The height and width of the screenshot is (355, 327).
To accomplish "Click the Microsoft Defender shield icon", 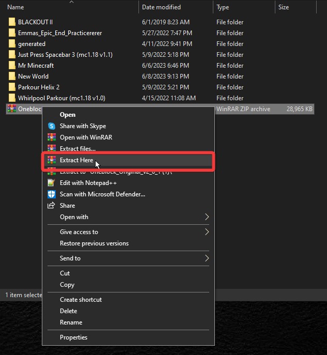I will [x=52, y=194].
